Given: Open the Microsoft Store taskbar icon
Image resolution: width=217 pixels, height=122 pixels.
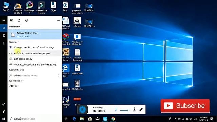Looking at the screenshot, I should [90, 119].
